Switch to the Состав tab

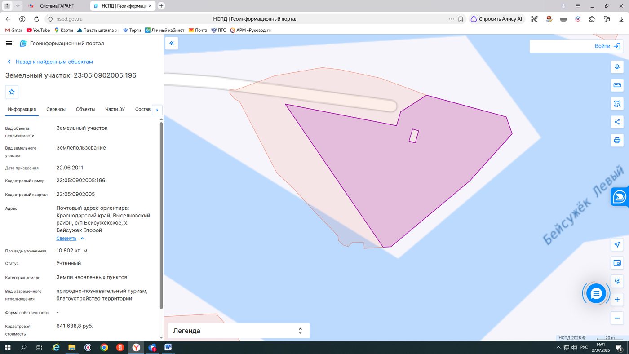click(x=143, y=109)
